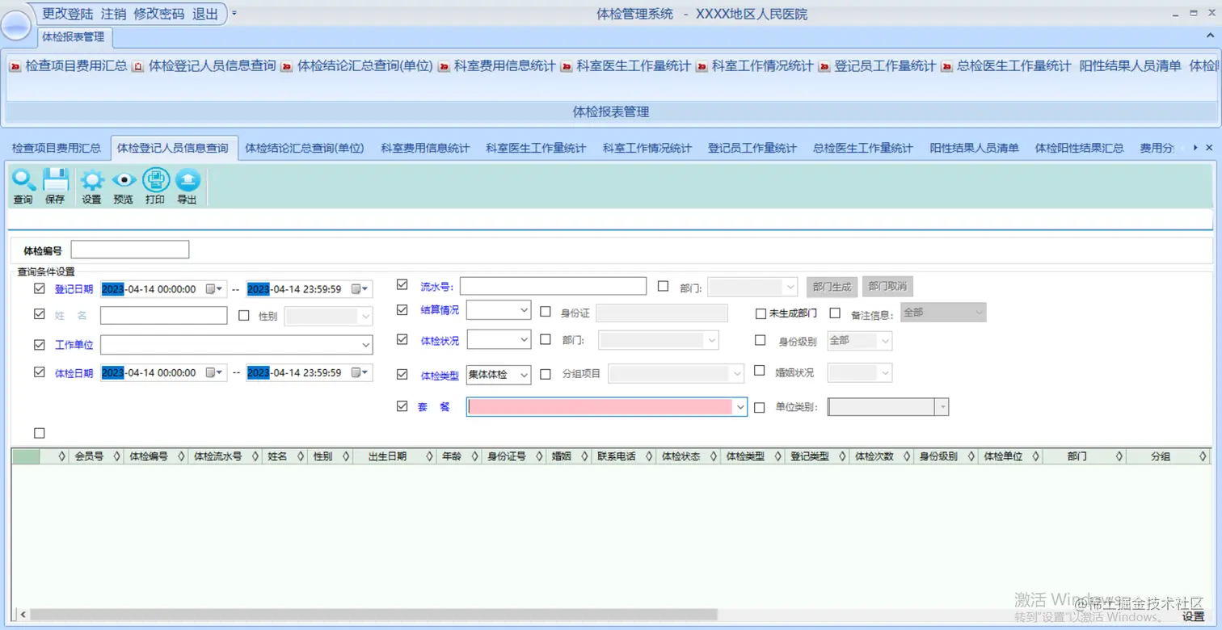Toggle the 工作单位 checkbox
1222x630 pixels.
[x=40, y=345]
